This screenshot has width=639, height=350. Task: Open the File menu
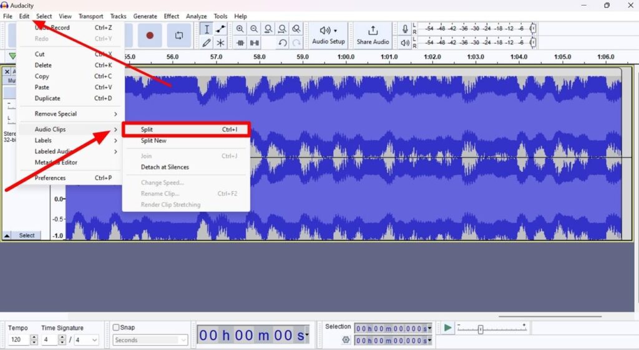[7, 16]
